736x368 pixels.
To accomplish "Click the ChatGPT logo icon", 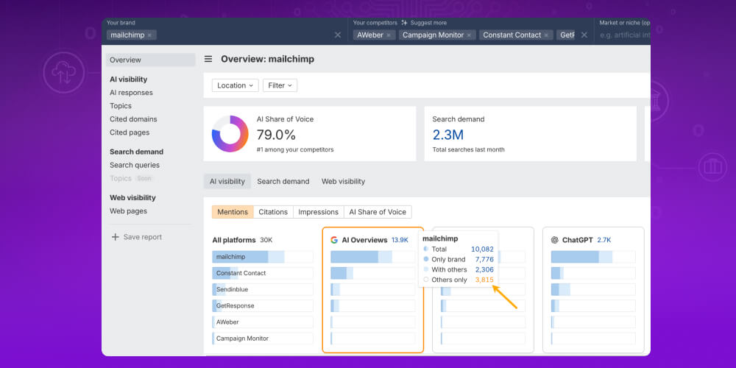I will (x=555, y=240).
